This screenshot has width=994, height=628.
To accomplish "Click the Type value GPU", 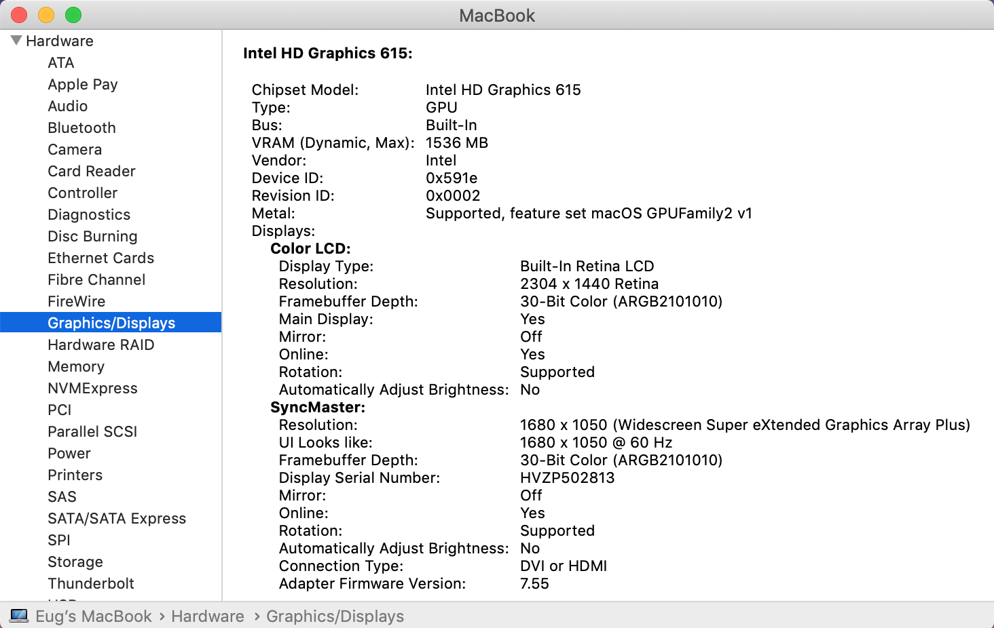I will (441, 107).
